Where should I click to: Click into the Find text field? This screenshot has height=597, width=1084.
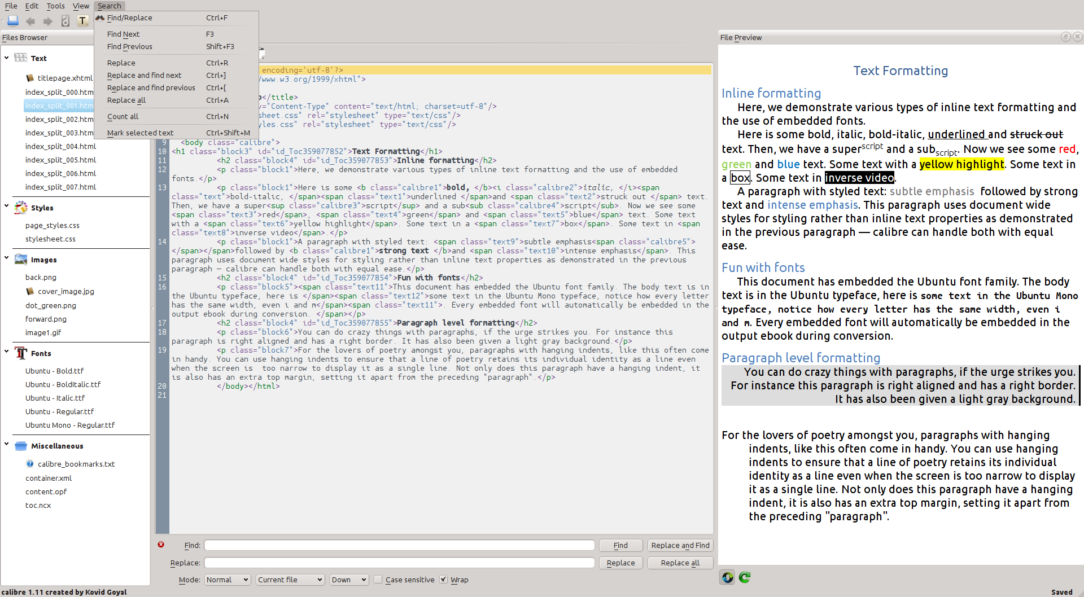point(399,545)
